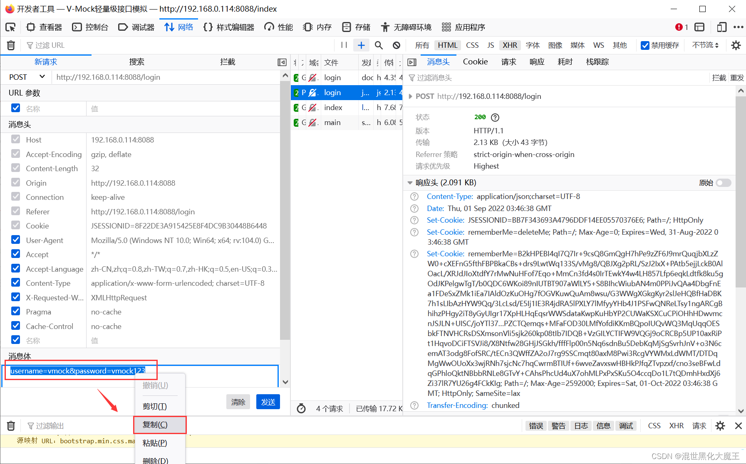Open network settings gear icon
This screenshot has height=464, width=746.
coord(736,45)
